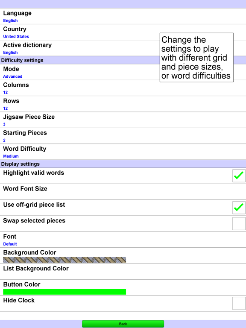Select the Font setting row
246x328 pixels.
(x=123, y=240)
